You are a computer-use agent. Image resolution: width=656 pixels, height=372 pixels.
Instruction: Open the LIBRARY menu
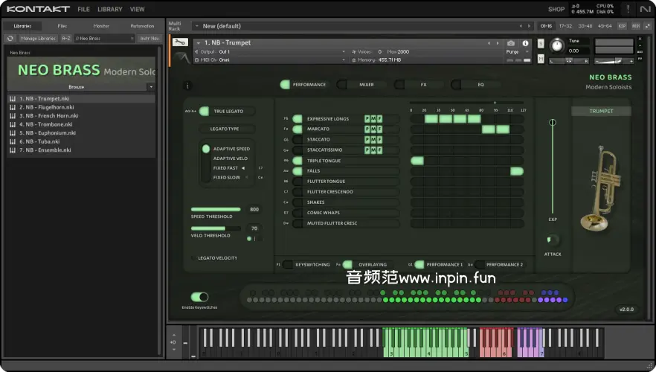(x=109, y=9)
